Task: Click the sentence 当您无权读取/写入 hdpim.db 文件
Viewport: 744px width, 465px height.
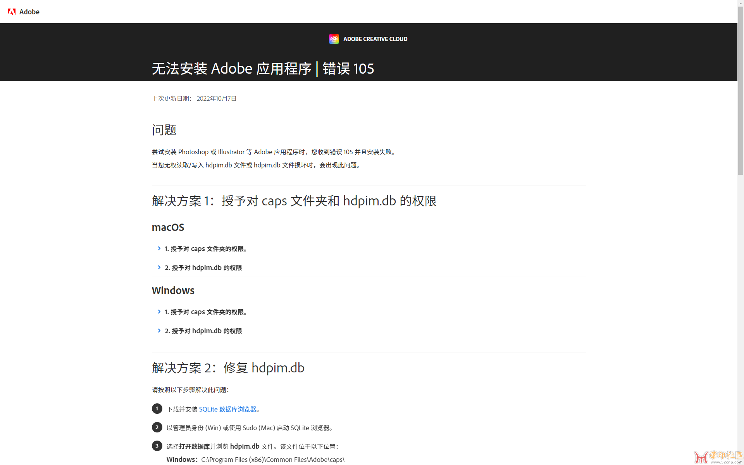Action: click(257, 165)
